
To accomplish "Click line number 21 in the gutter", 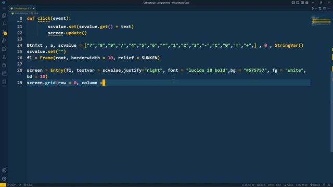I will (20, 26).
